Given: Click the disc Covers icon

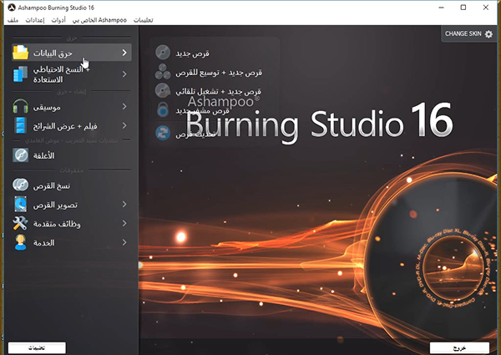Looking at the screenshot, I should pyautogui.click(x=20, y=155).
